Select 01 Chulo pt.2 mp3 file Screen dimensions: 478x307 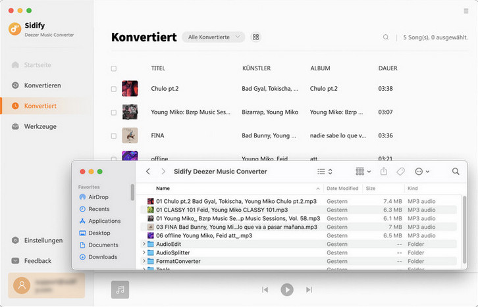tap(299, 201)
